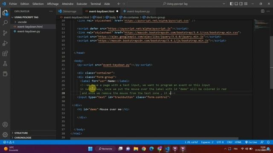Click breadcrumb div.container
This screenshot has height=153, width=273.
[131, 17]
